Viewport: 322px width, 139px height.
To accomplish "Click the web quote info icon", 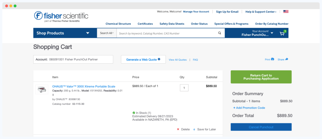I will click(159, 59).
